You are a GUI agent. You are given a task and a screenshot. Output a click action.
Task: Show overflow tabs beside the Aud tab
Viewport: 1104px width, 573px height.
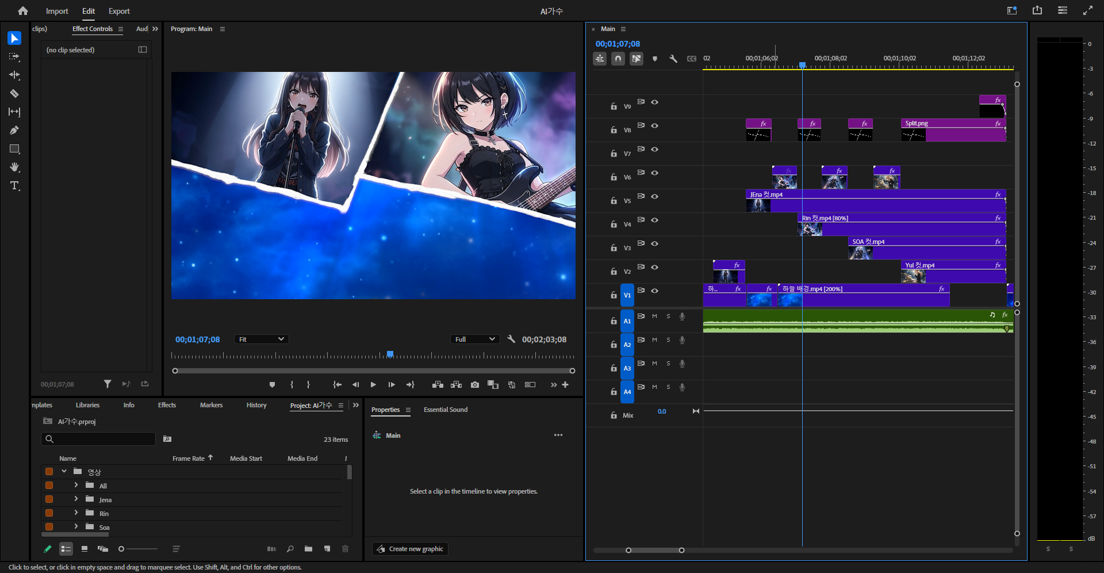click(155, 29)
